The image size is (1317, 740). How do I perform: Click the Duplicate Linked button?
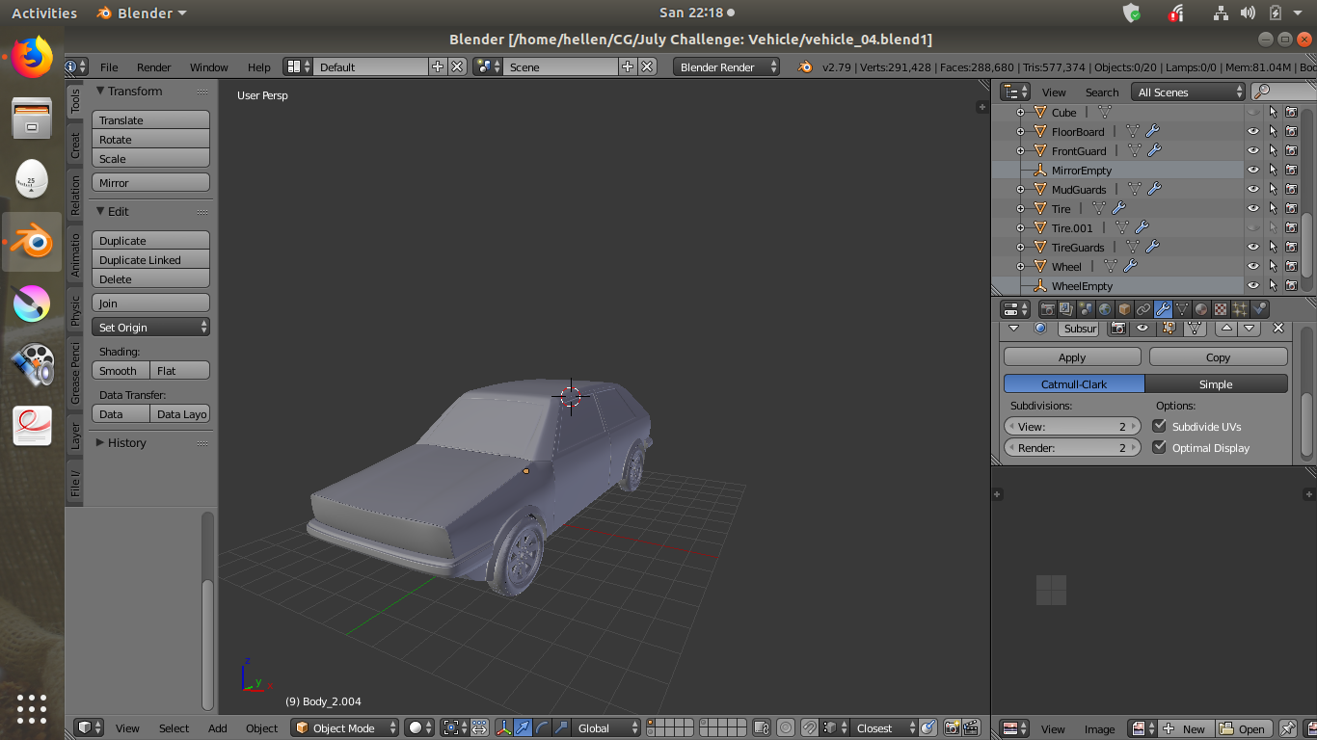(150, 260)
